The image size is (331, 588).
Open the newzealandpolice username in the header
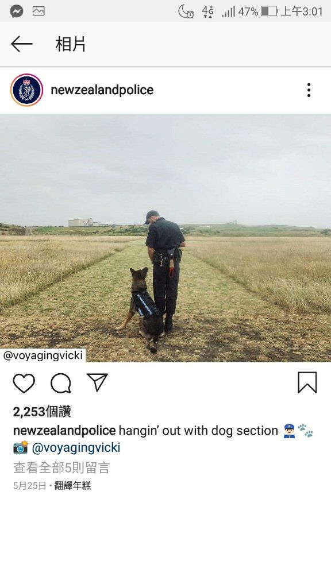[102, 90]
